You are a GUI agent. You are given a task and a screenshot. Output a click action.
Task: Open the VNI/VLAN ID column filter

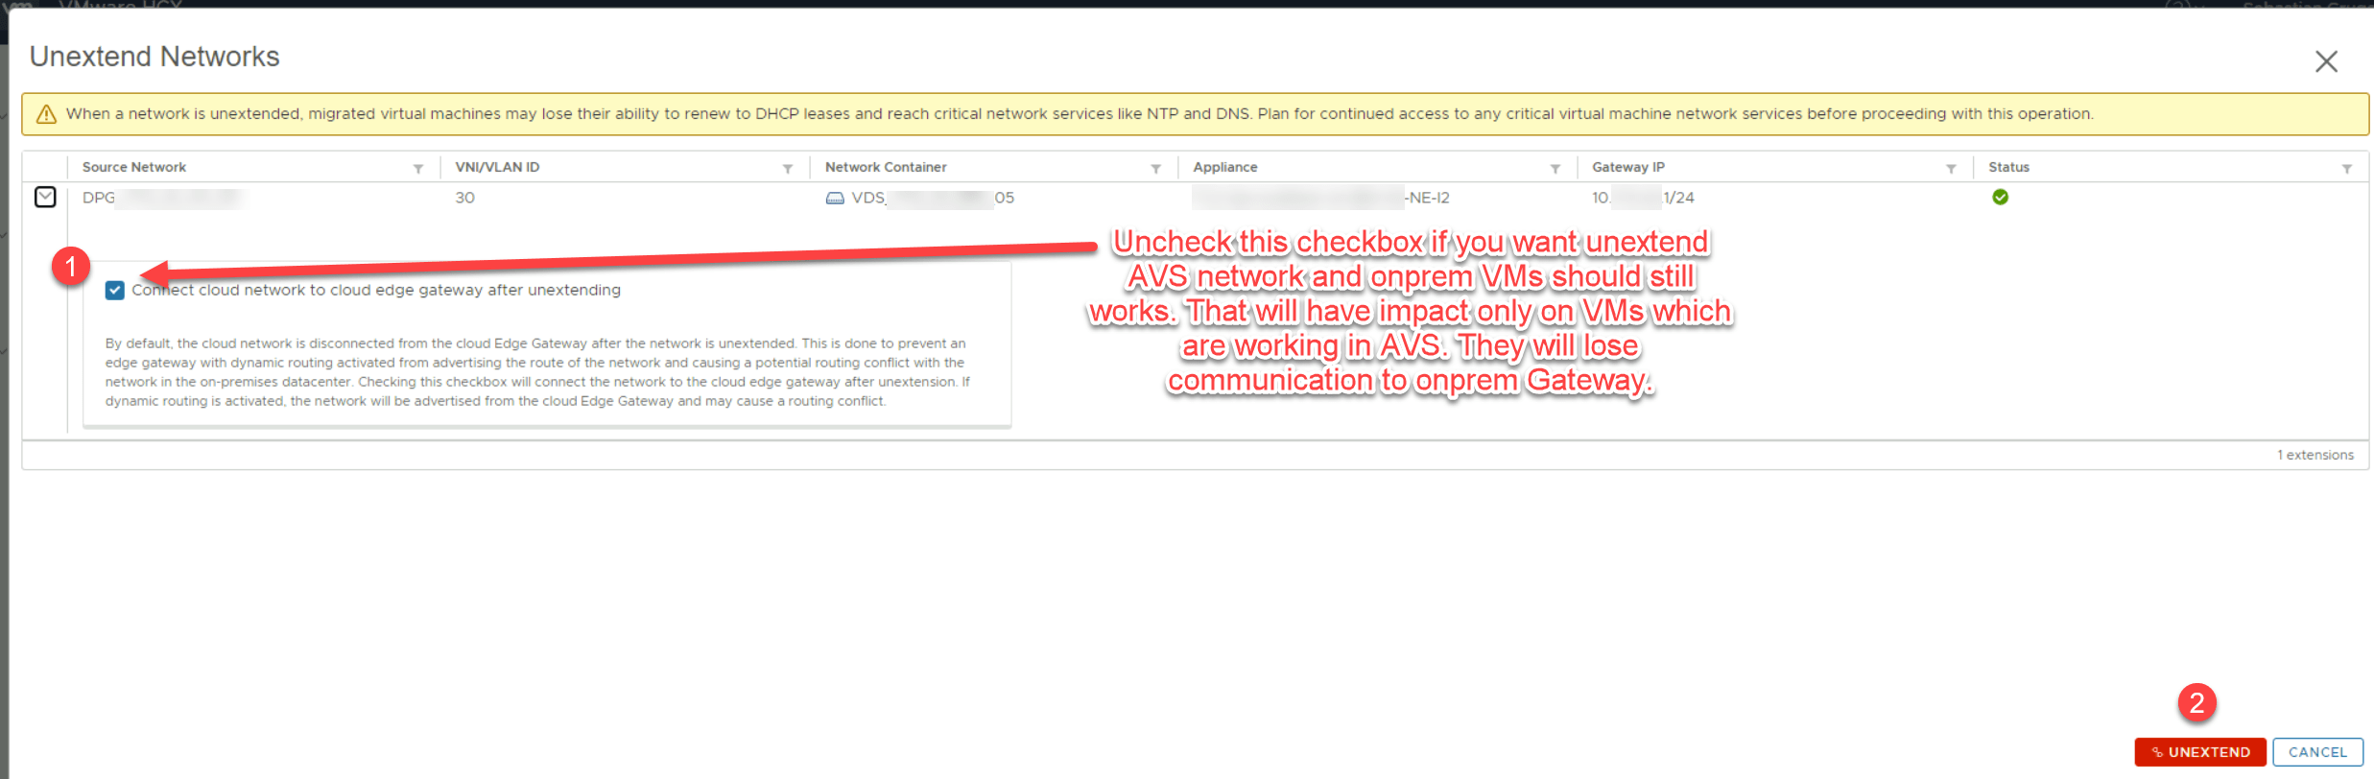pos(788,169)
